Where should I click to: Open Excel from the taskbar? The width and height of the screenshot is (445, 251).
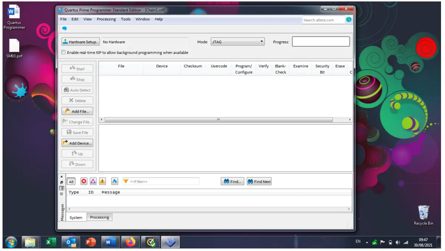pyautogui.click(x=50, y=242)
